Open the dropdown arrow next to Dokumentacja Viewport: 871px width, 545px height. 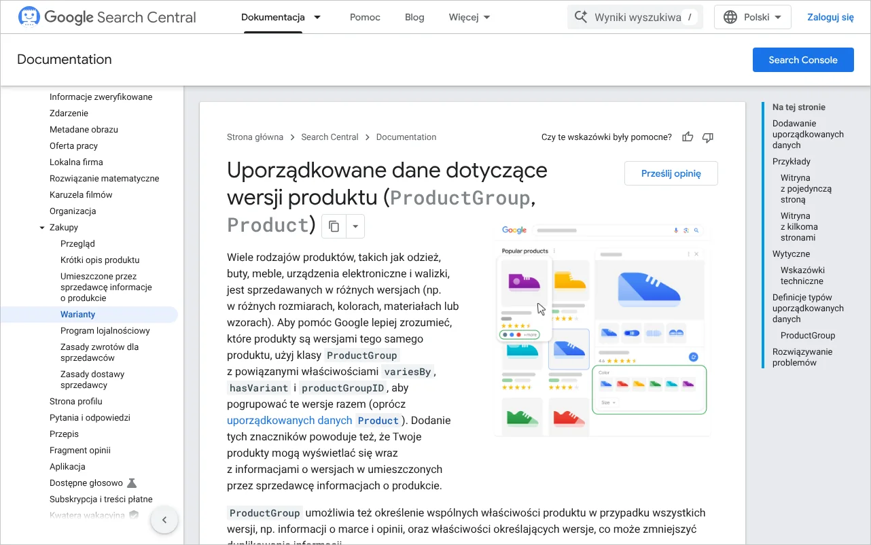coord(317,17)
